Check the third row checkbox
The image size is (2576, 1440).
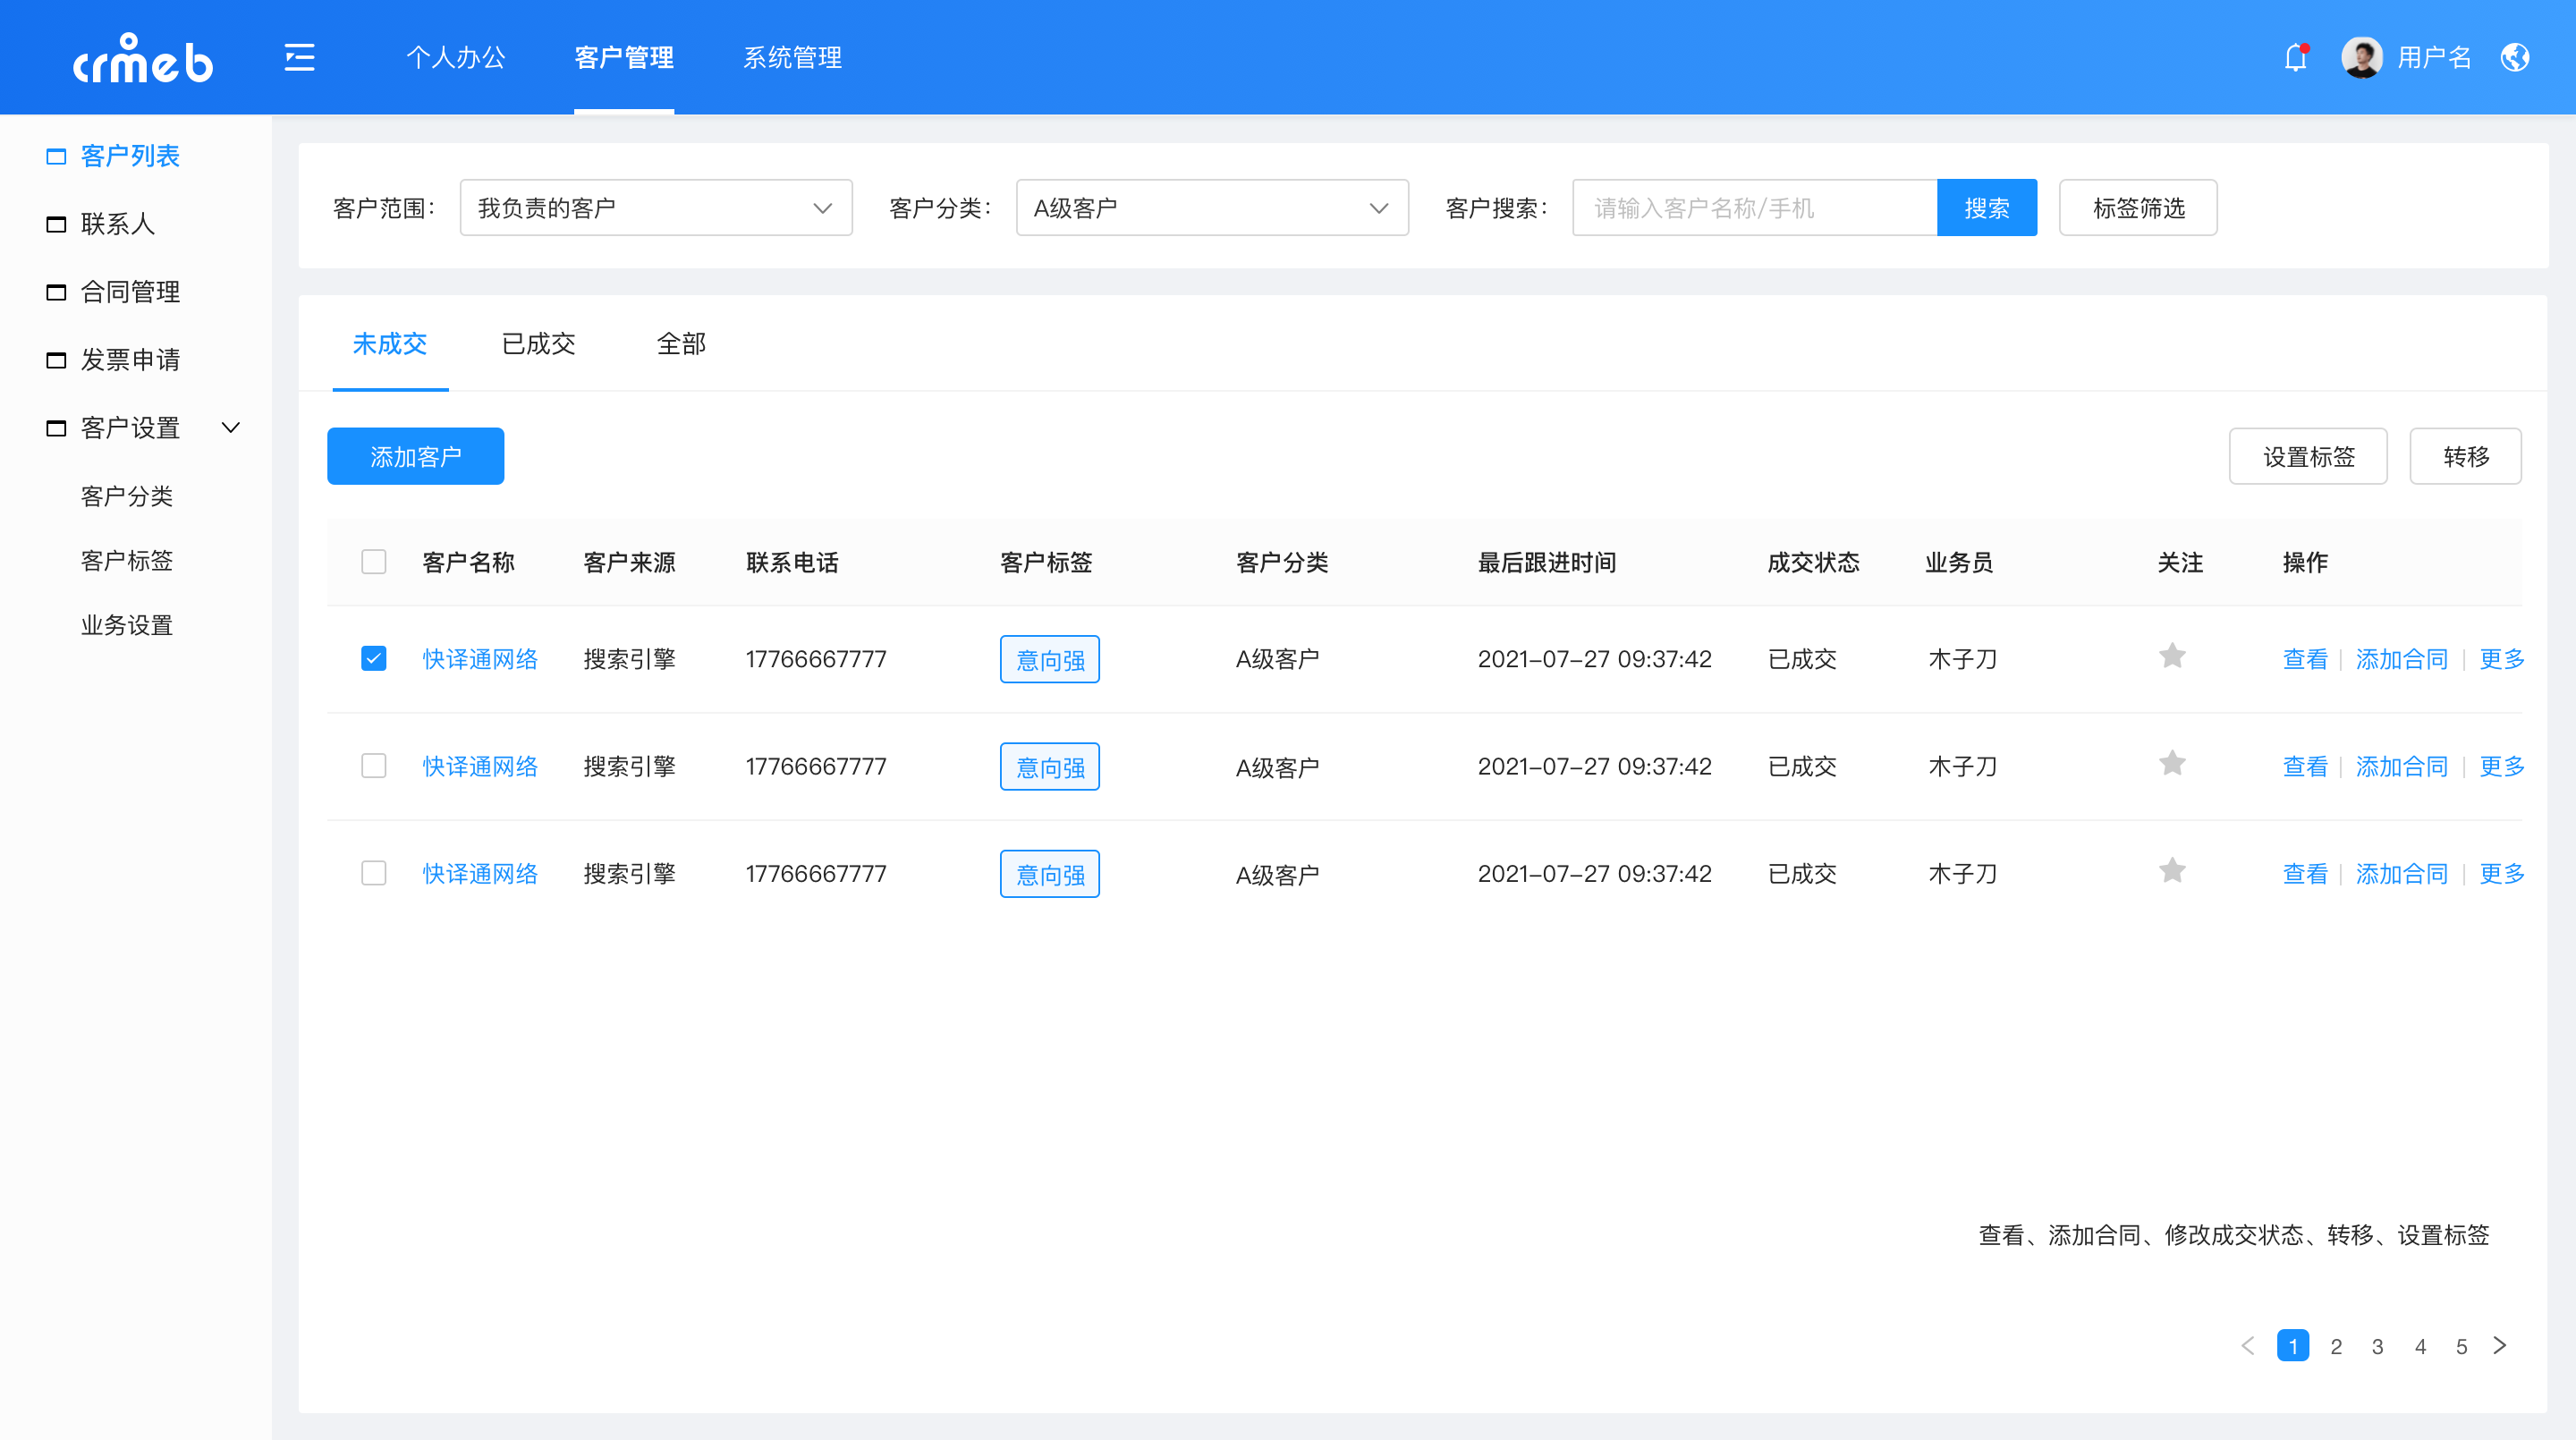374,873
